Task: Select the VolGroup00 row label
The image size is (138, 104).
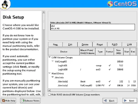Action: (61, 62)
